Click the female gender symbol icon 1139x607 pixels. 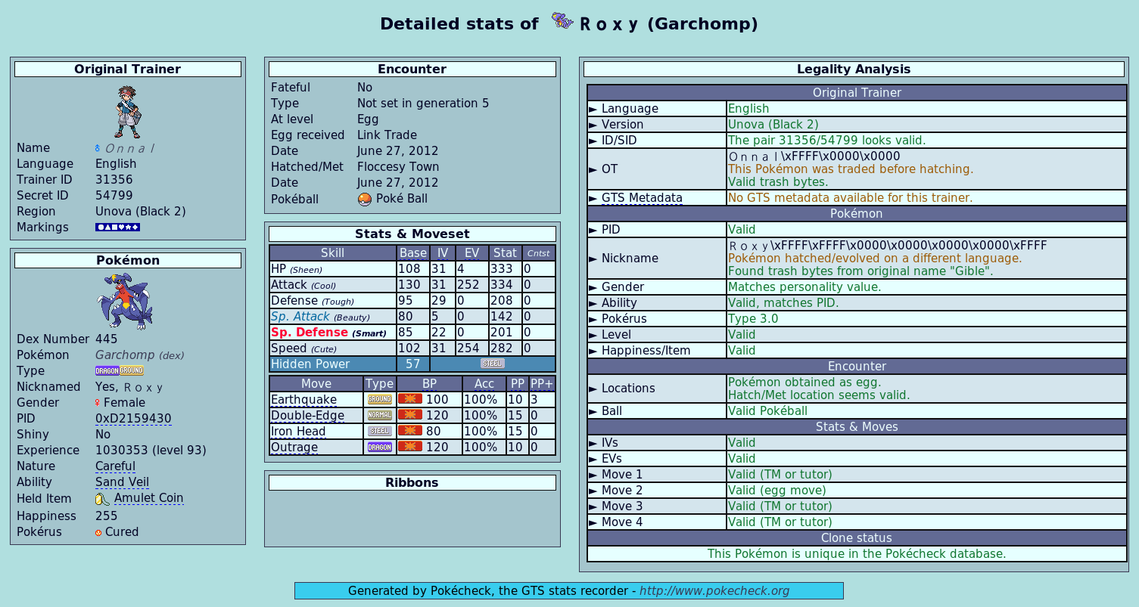[98, 403]
